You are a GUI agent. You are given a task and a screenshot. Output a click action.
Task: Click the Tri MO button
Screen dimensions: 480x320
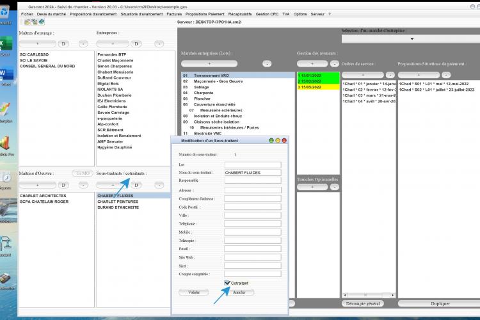[x=83, y=173]
